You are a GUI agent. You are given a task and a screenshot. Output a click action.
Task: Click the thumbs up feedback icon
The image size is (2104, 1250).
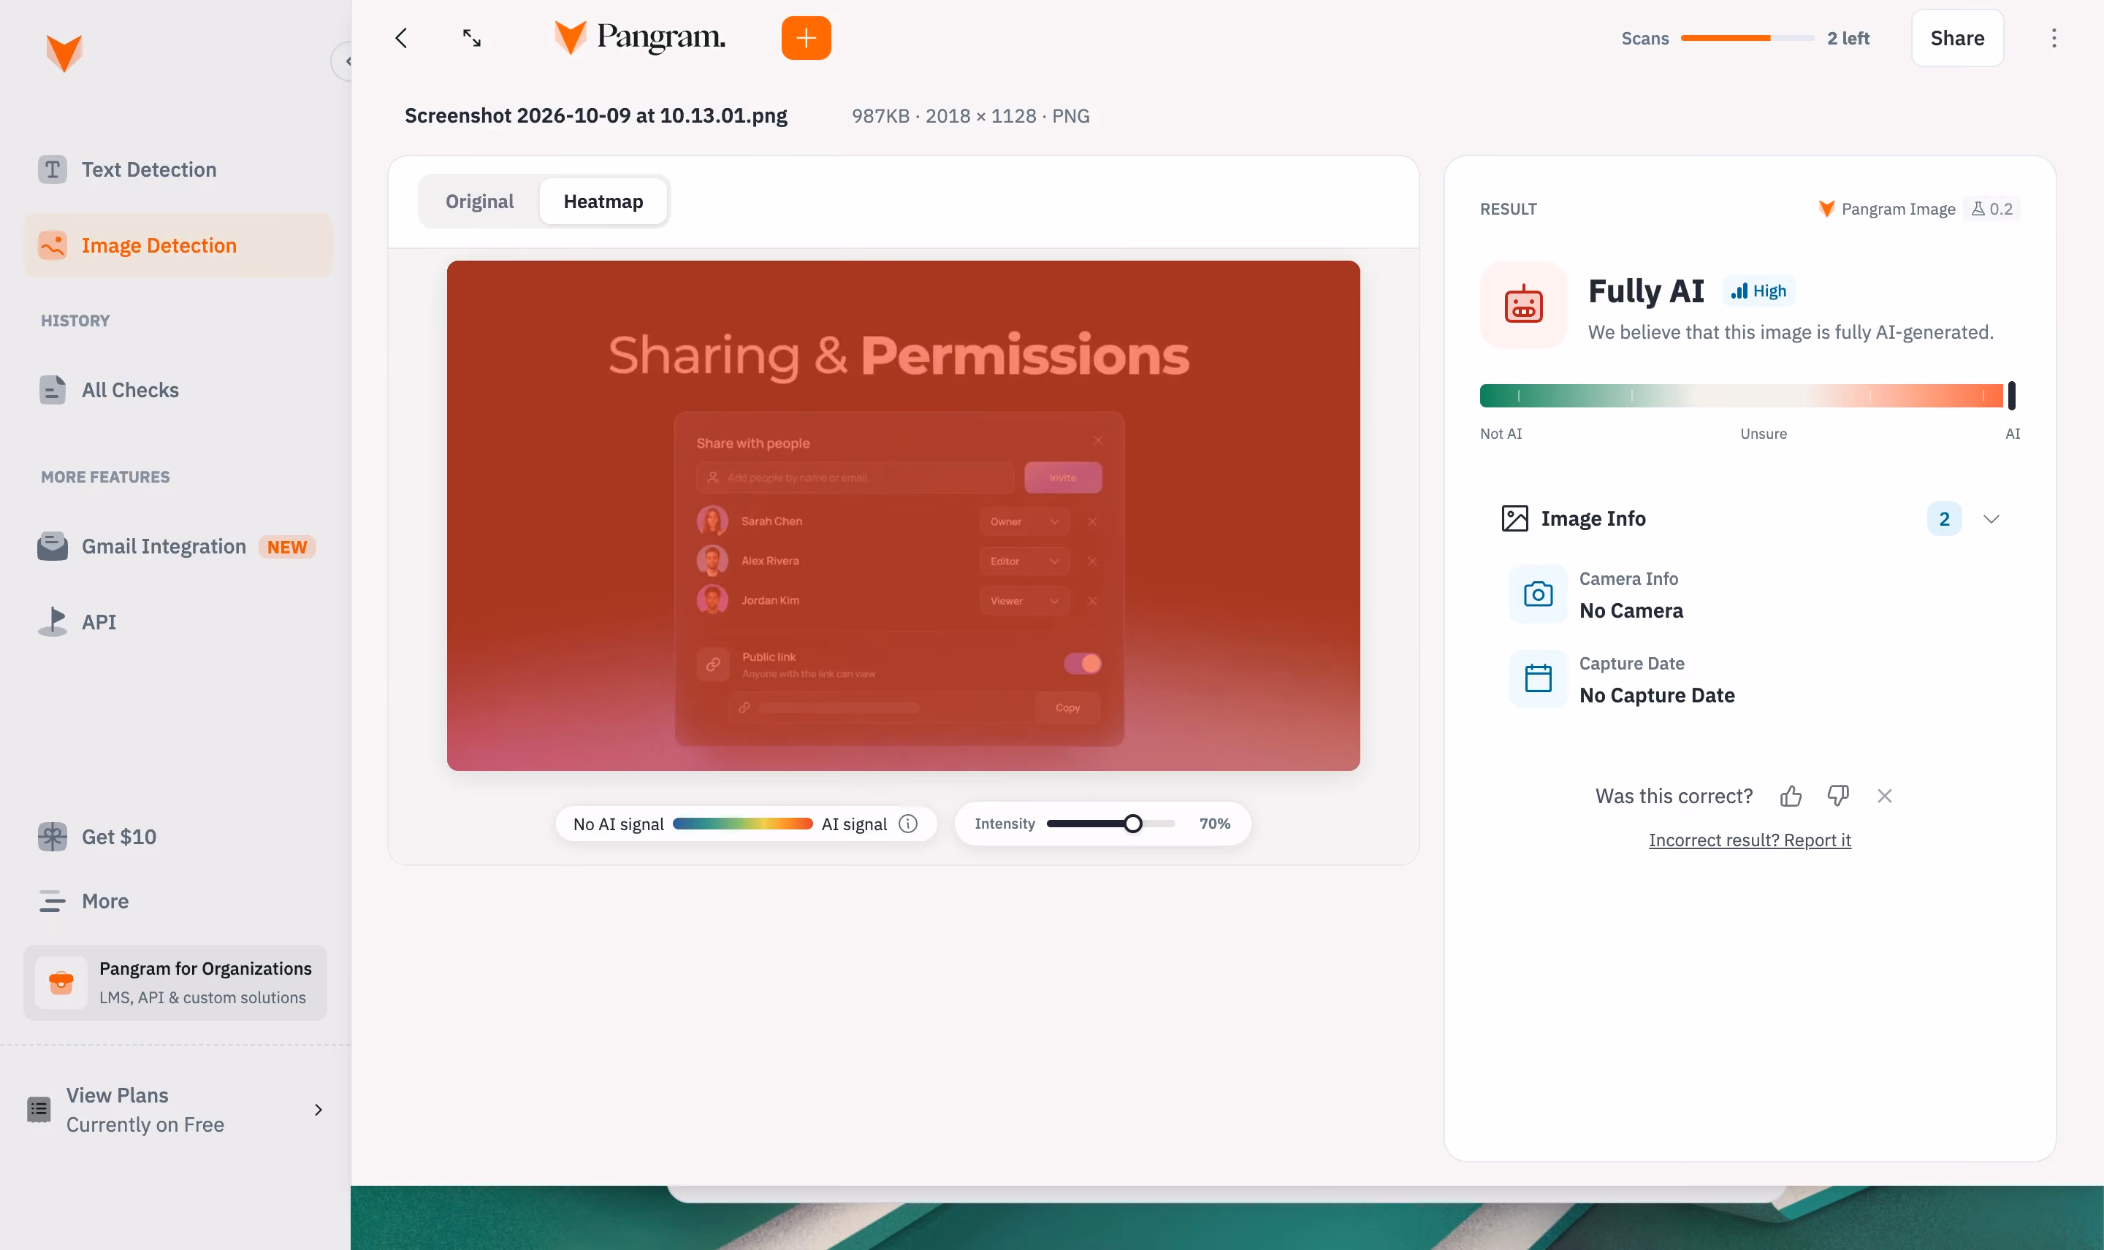click(x=1791, y=796)
